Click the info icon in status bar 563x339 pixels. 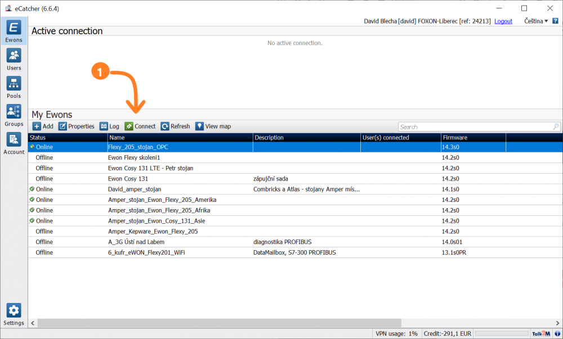(557, 333)
